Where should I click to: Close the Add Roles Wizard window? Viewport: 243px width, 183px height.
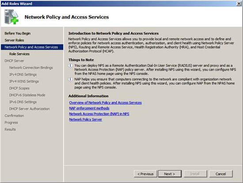[239, 4]
